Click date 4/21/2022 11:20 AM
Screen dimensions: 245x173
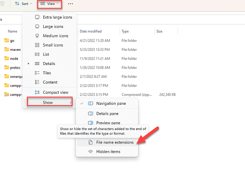coord(95,40)
